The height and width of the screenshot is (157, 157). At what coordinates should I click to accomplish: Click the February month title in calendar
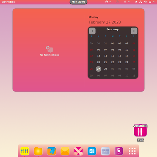(113, 29)
